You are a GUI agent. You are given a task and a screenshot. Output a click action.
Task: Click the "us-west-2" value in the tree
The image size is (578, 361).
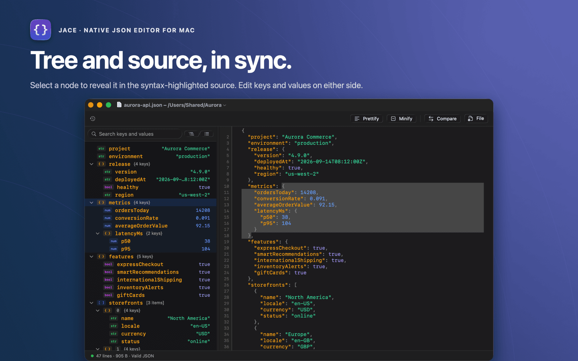coord(194,195)
